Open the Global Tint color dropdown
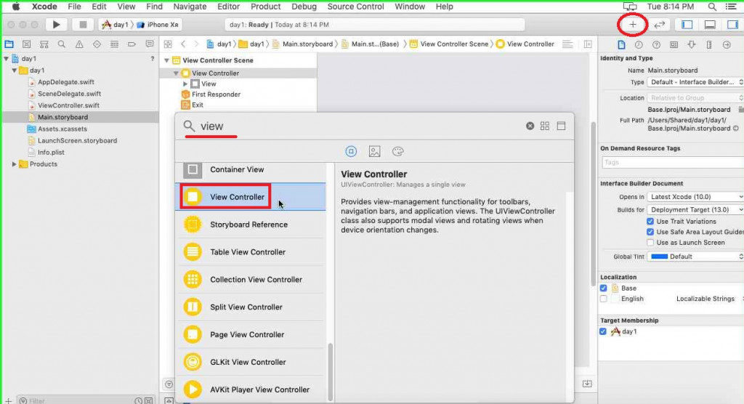Screen dimensions: 744x404 coord(695,256)
